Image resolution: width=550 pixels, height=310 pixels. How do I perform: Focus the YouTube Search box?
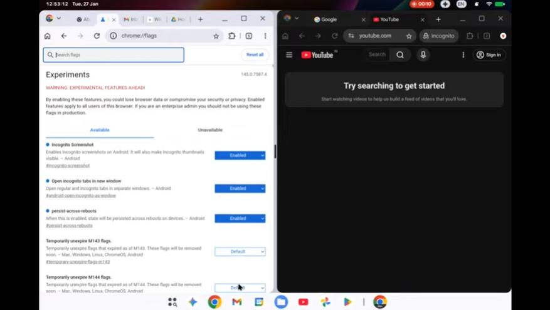(x=377, y=54)
